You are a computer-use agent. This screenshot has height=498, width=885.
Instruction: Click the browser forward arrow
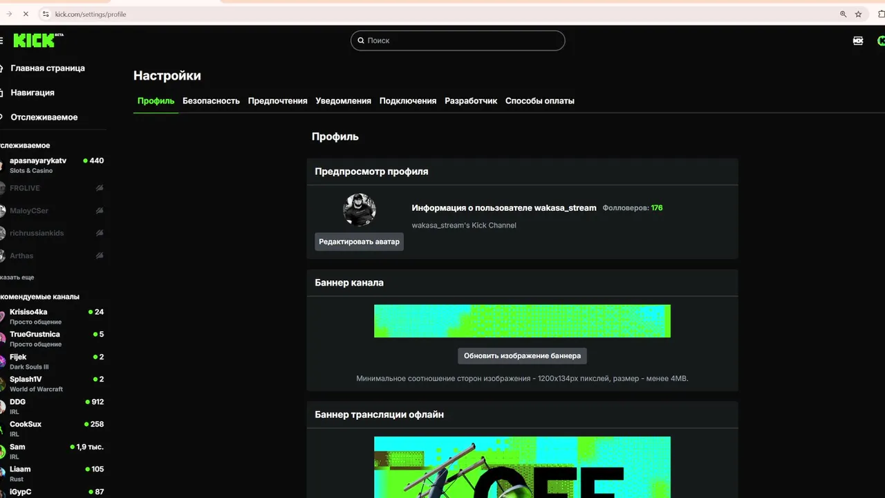(x=9, y=14)
